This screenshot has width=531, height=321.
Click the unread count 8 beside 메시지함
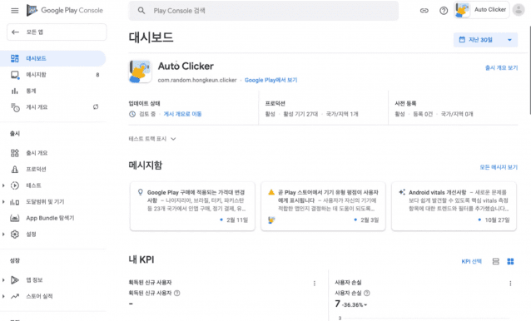(x=97, y=75)
